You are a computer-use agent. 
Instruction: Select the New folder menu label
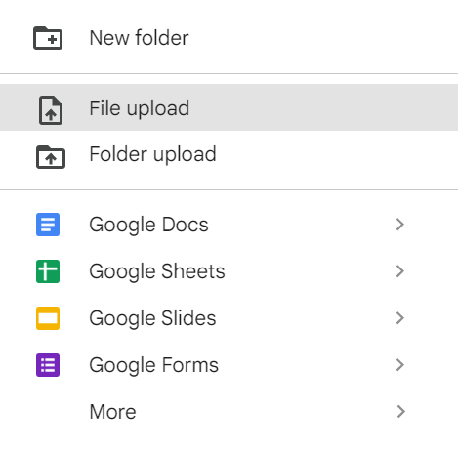(x=139, y=38)
